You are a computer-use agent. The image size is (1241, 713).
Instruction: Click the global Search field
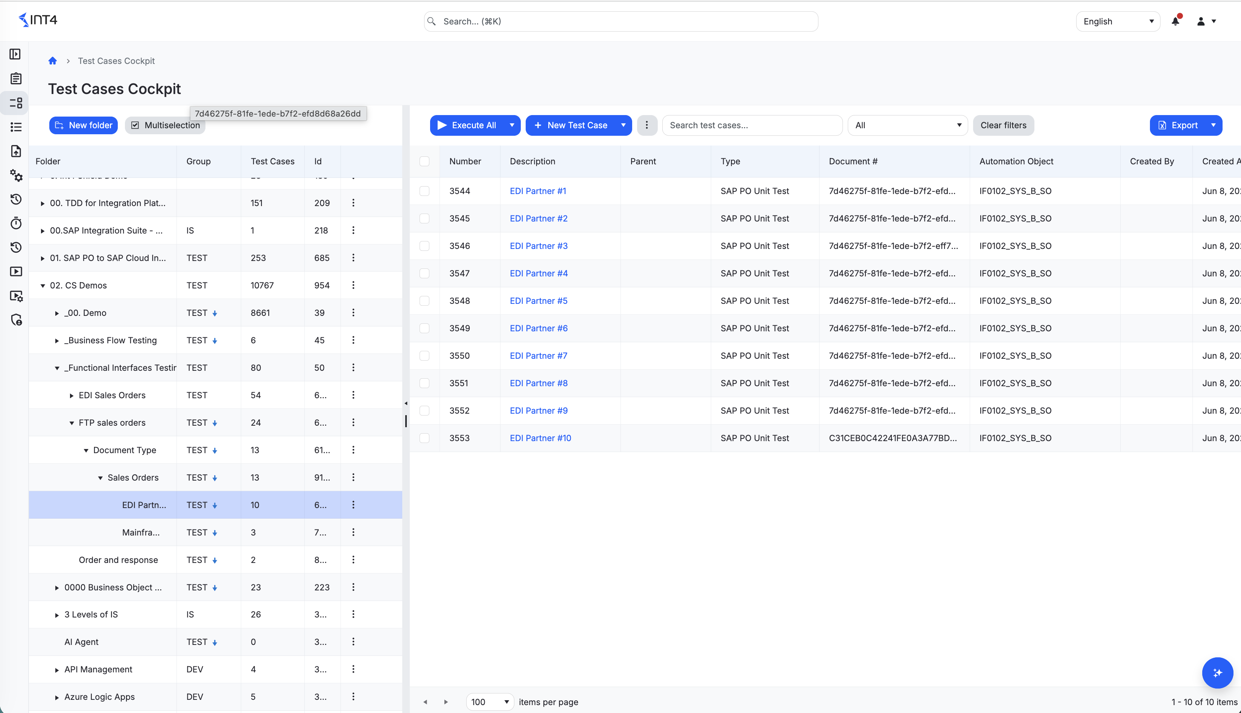pos(621,21)
